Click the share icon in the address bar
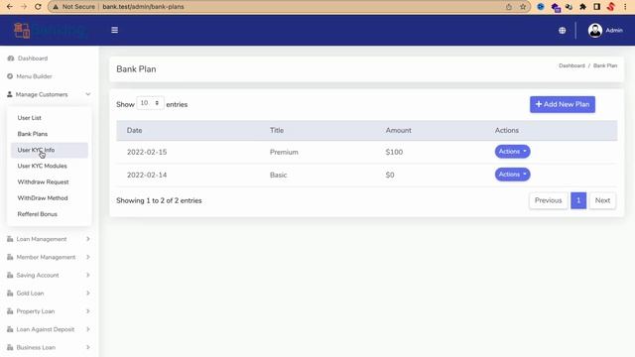This screenshot has height=357, width=635. [509, 7]
